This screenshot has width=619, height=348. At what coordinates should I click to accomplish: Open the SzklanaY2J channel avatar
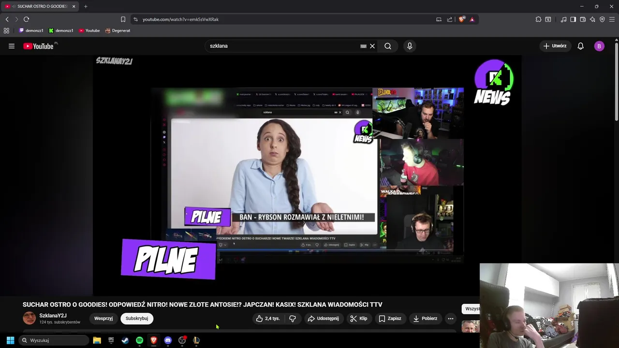pos(29,318)
